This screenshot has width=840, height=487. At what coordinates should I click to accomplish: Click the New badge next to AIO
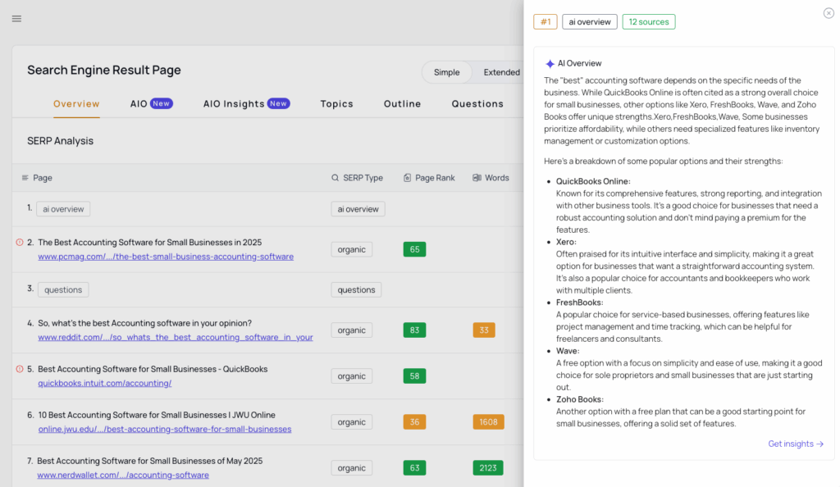pos(162,103)
